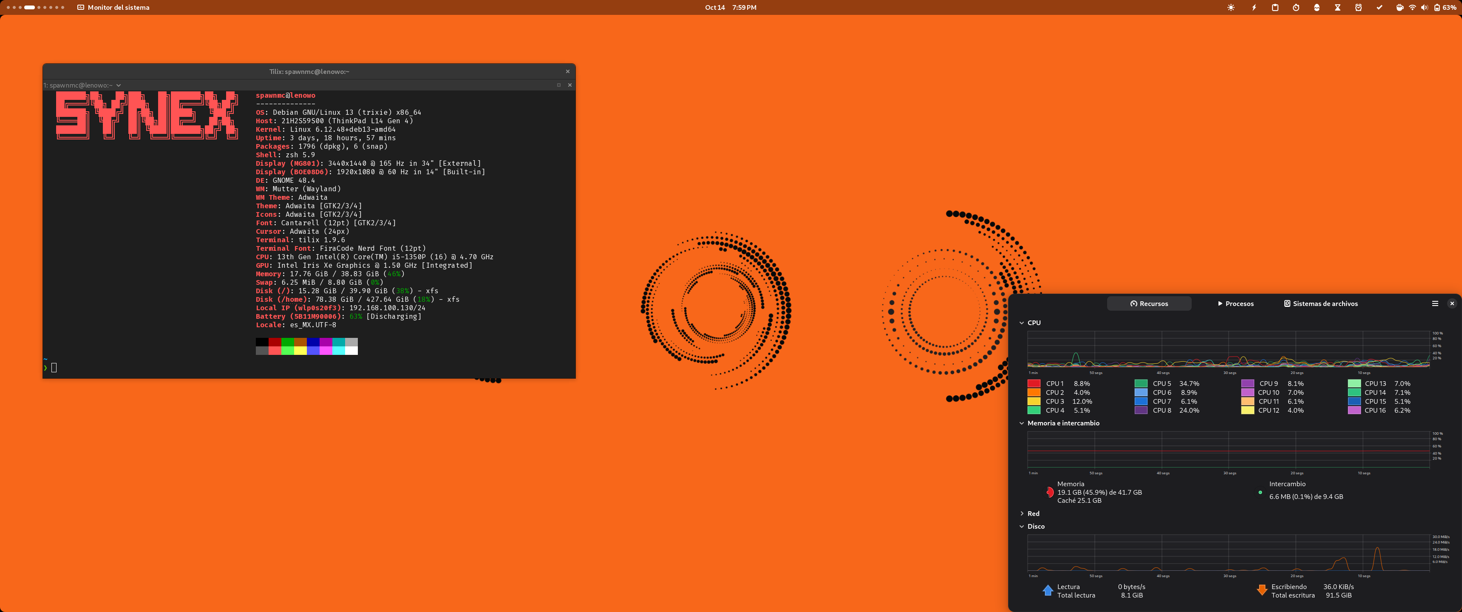Switch to the Procesos tab
The width and height of the screenshot is (1462, 612).
click(x=1235, y=304)
